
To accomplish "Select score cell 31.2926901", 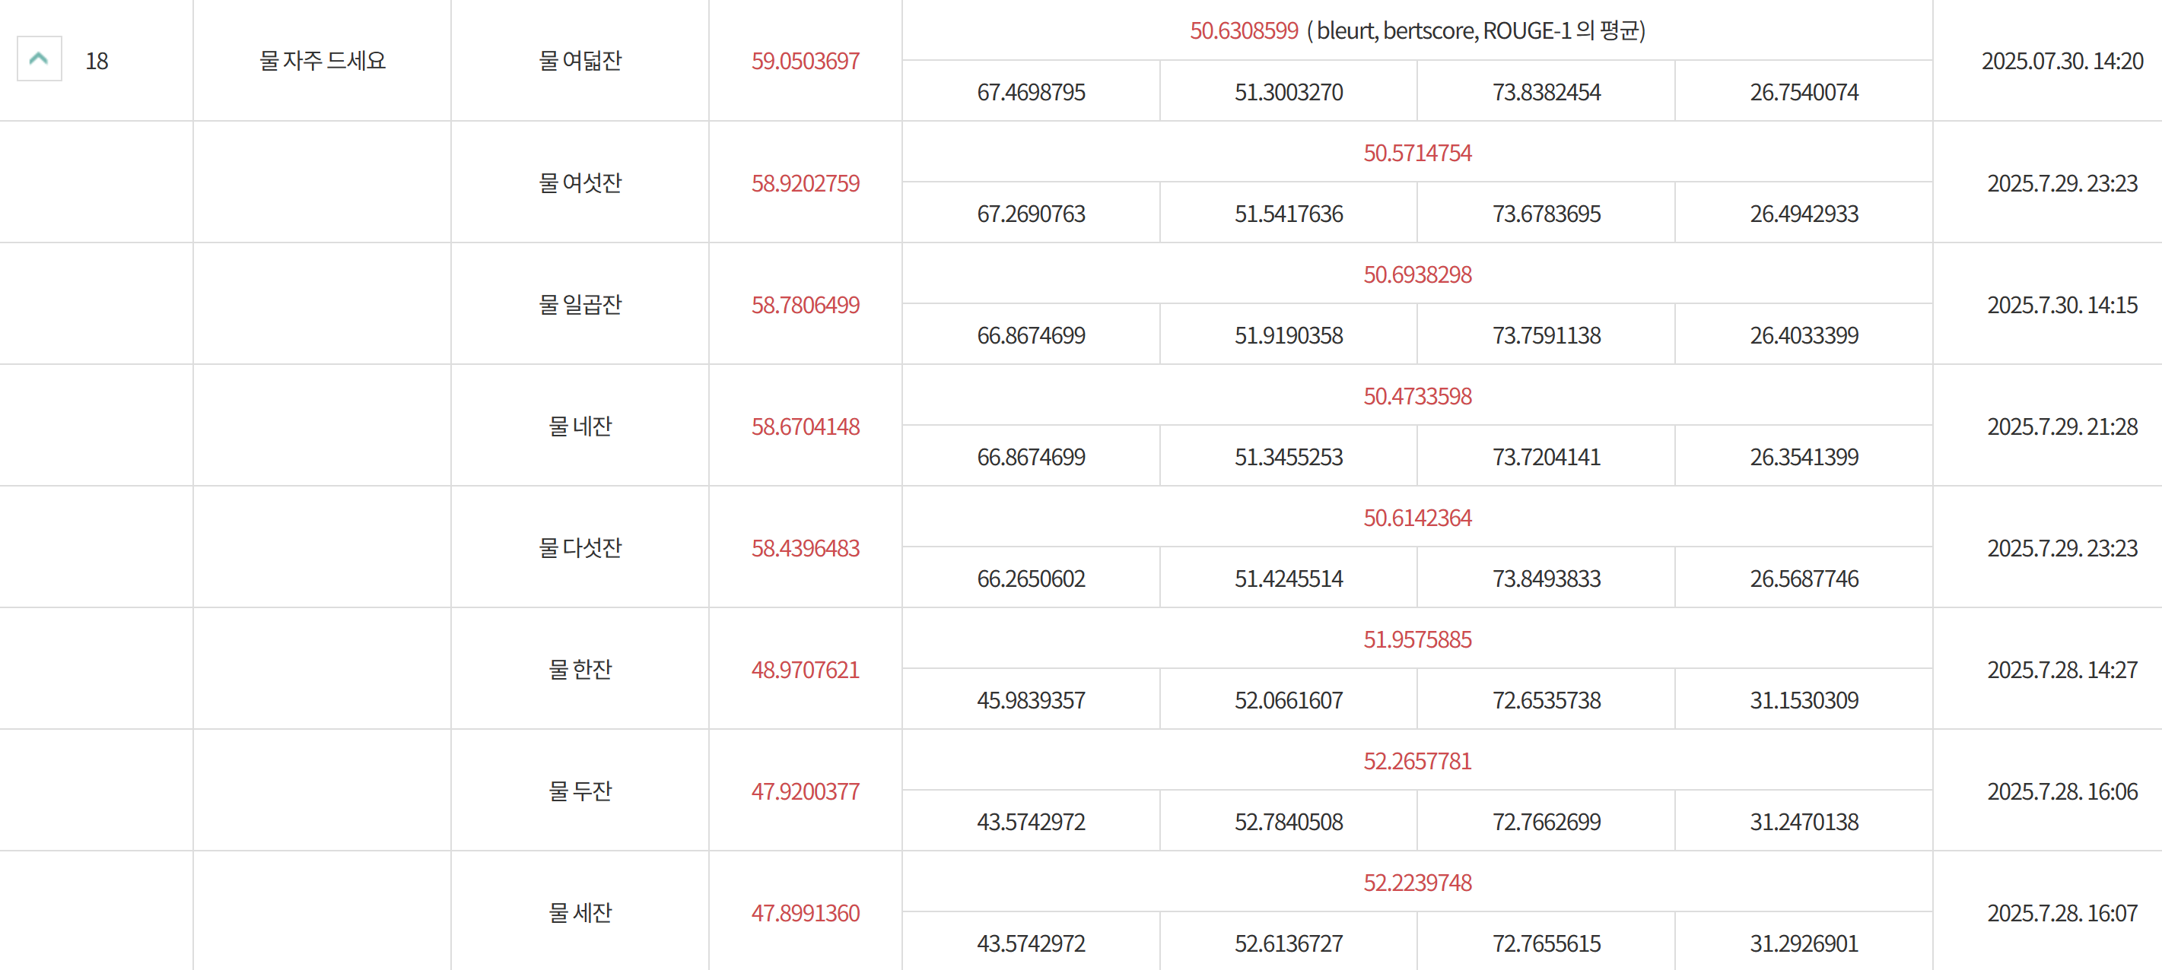I will pos(1804,943).
